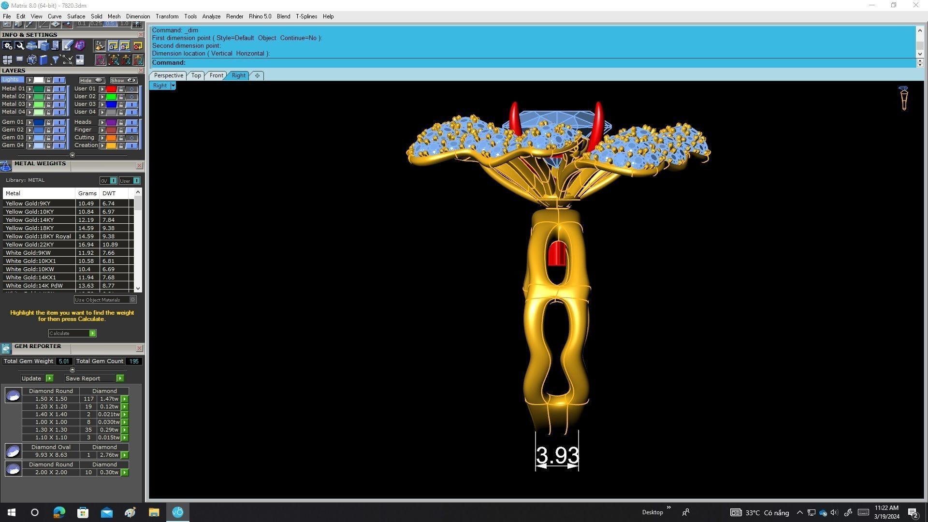Enable Use Object Materials option
The height and width of the screenshot is (522, 928).
pyautogui.click(x=132, y=300)
